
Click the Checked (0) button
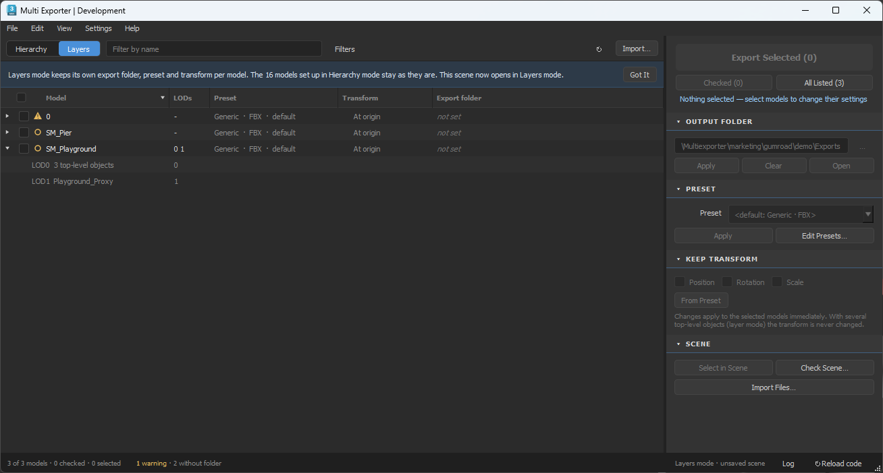click(x=724, y=83)
